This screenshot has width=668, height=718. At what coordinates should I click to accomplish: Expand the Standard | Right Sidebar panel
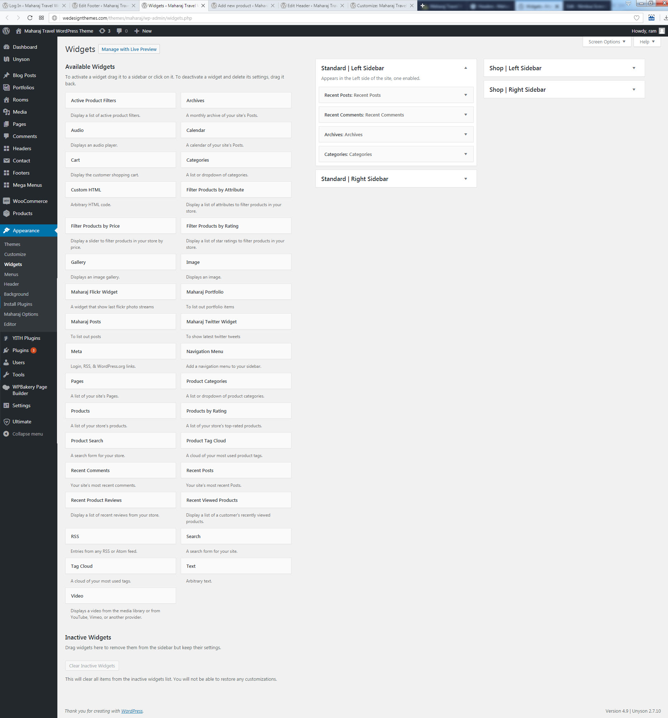click(x=465, y=179)
